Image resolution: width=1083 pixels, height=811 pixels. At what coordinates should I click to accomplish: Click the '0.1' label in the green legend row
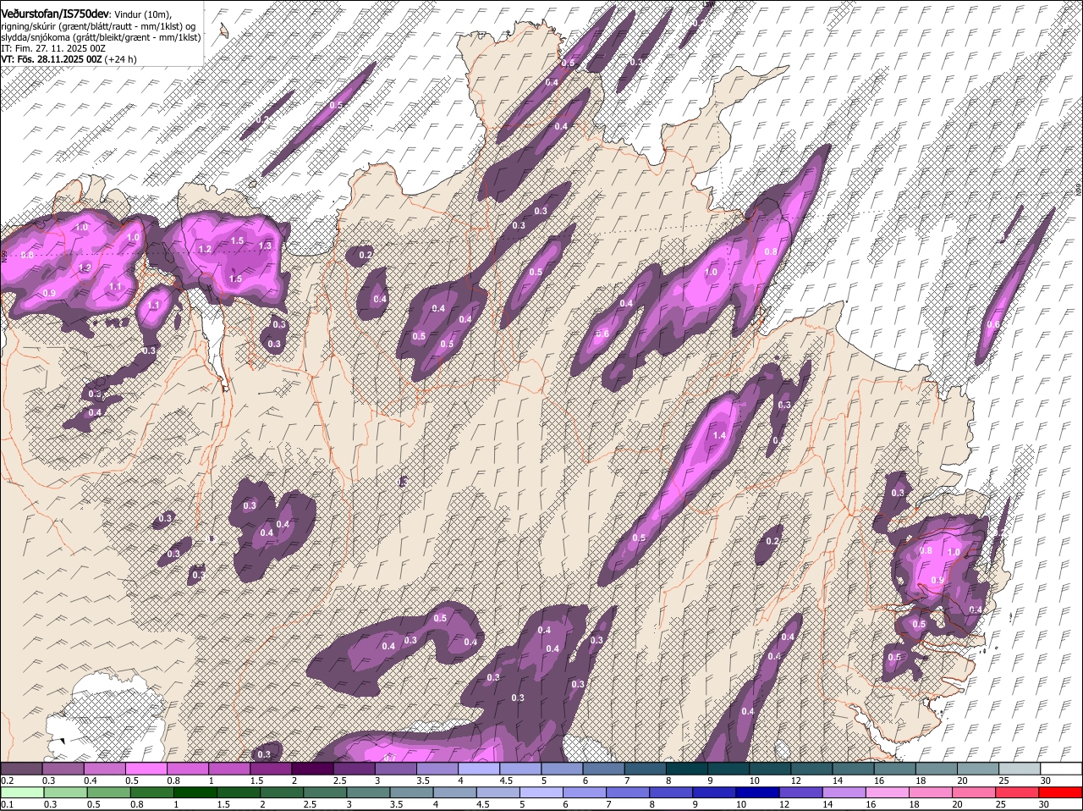[x=8, y=804]
